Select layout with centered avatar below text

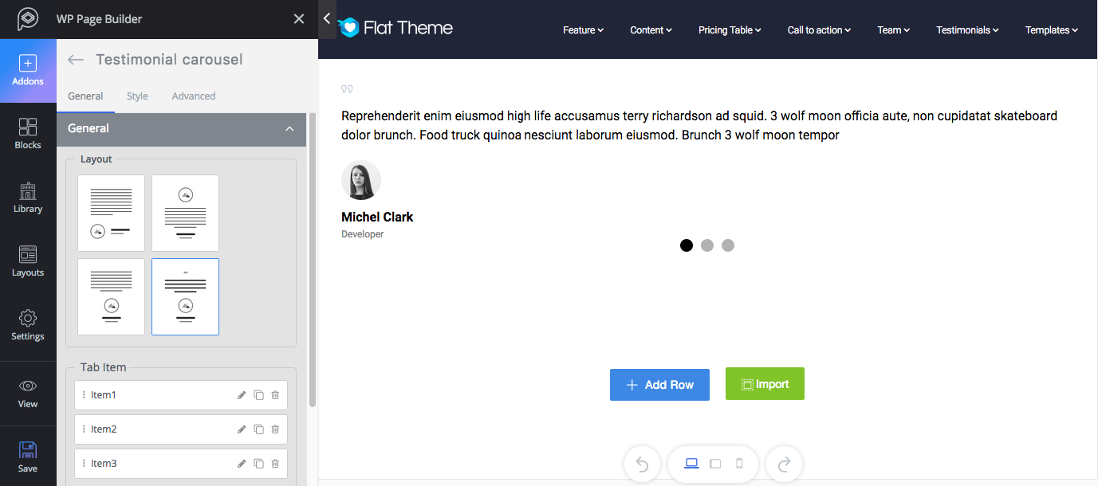click(111, 296)
